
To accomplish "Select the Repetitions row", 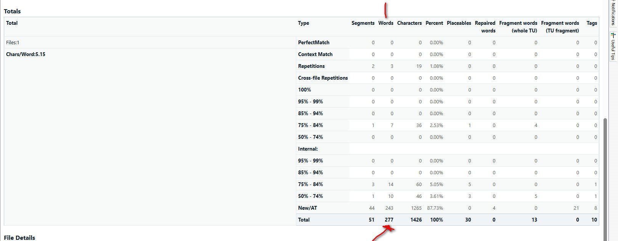I will tap(311, 66).
